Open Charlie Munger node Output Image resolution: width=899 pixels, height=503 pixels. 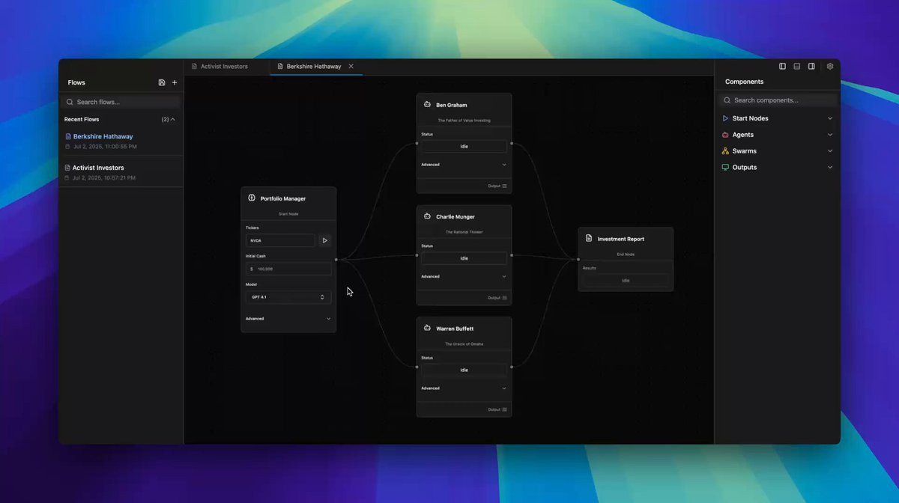497,297
